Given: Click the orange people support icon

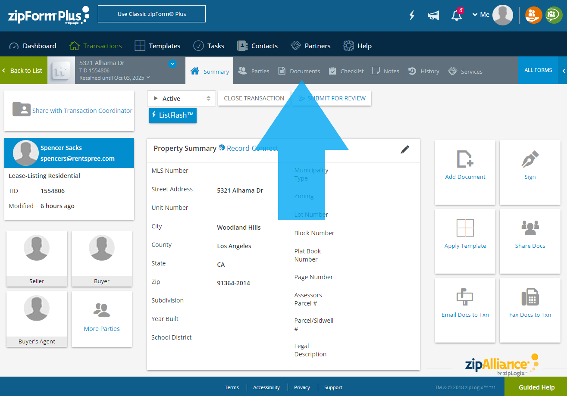Looking at the screenshot, I should pyautogui.click(x=533, y=15).
